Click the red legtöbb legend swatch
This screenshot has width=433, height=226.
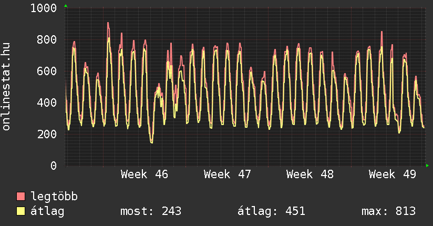point(21,197)
